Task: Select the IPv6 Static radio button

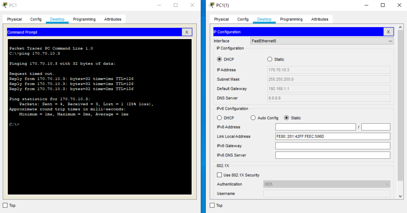Action: coord(286,118)
